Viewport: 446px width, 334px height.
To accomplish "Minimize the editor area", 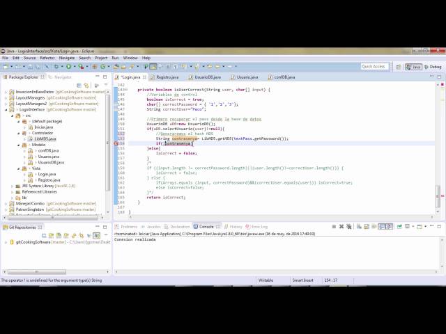I will pyautogui.click(x=432, y=77).
